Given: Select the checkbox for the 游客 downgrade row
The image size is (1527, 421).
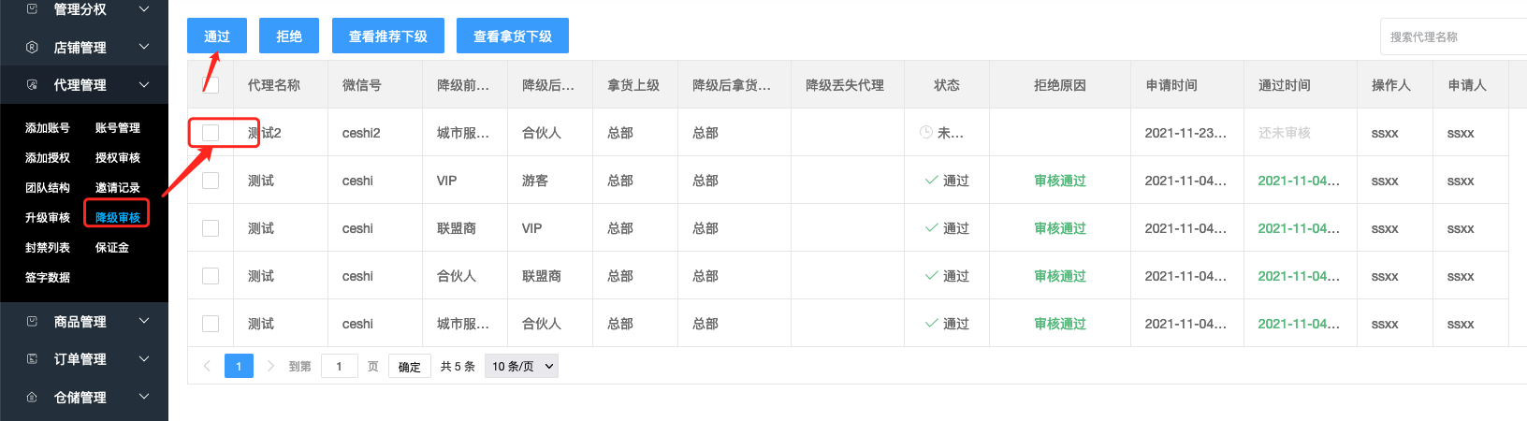Looking at the screenshot, I should click(211, 181).
